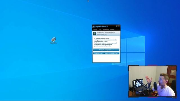
Task: Open the Справка menu in Hamachi
Action: [x=112, y=30]
